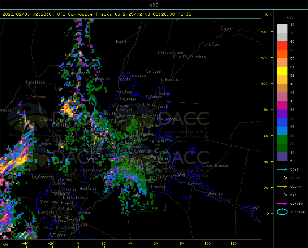Click legend value '39'

point(292,110)
